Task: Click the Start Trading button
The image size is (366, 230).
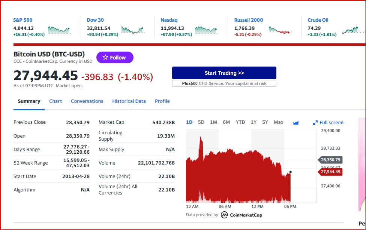Action: click(224, 73)
